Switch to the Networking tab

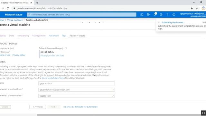click(23, 36)
